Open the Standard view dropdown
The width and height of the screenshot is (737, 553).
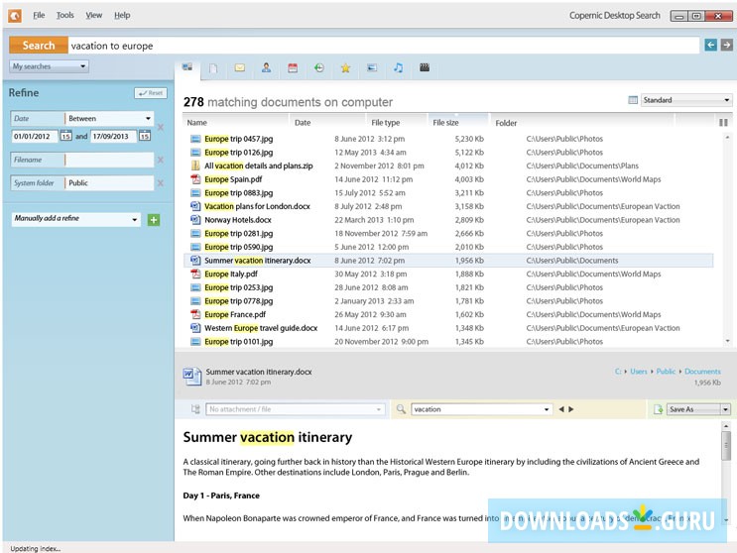pos(685,100)
